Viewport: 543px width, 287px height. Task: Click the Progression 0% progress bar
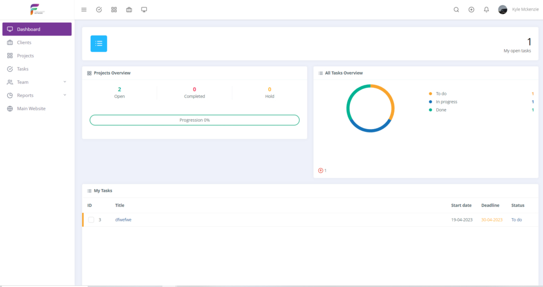(x=195, y=120)
